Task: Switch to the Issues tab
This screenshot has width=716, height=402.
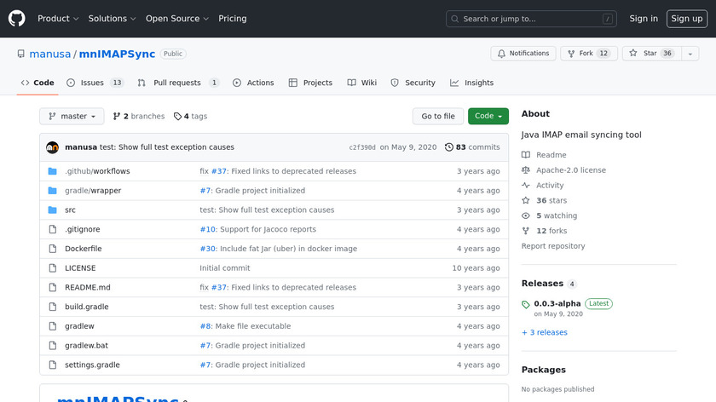Action: (92, 83)
